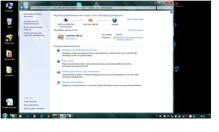The width and height of the screenshot is (219, 132).
Task: Click the troubleshooting icon beside Rozwiązywanie problemów
Action: [x=58, y=83]
